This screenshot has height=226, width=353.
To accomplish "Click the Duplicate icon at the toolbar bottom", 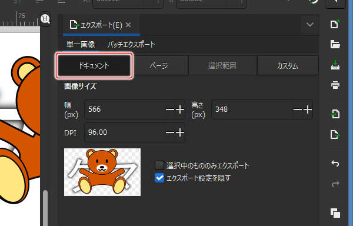I will pyautogui.click(x=335, y=213).
